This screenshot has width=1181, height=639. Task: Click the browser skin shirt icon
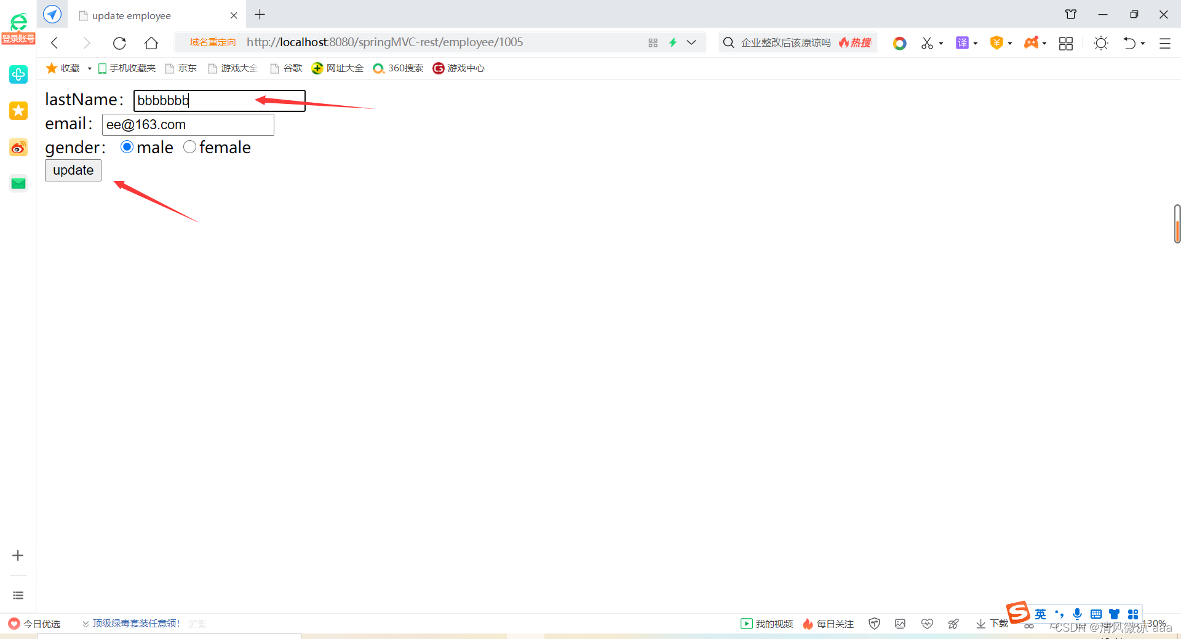point(1071,14)
